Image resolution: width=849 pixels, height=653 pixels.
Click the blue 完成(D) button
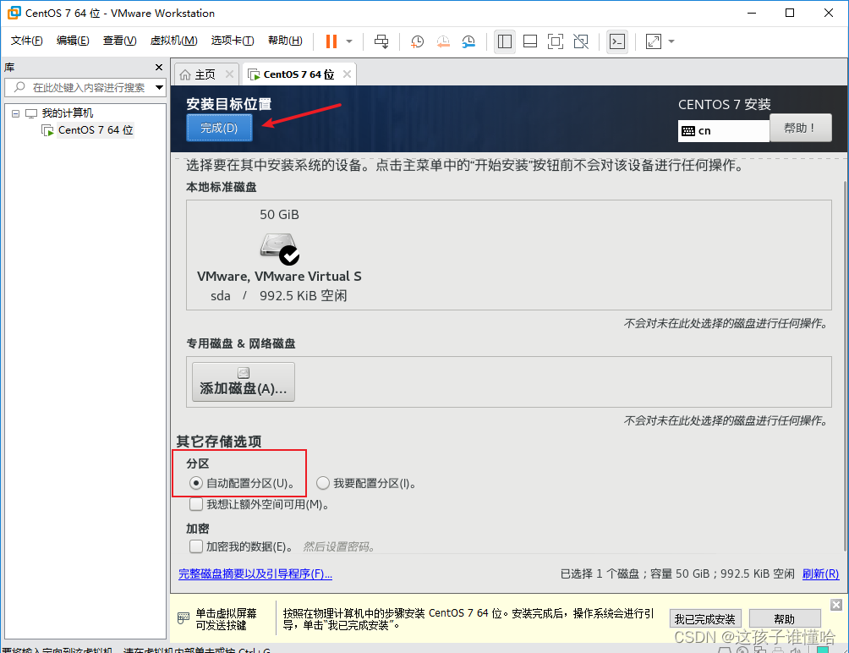coord(219,128)
